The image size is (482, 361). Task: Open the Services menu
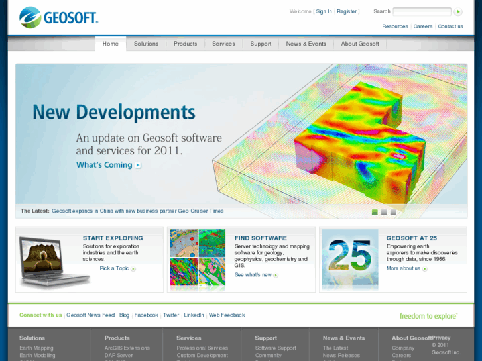coord(223,44)
